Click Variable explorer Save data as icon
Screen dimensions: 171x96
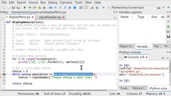coord(168,37)
